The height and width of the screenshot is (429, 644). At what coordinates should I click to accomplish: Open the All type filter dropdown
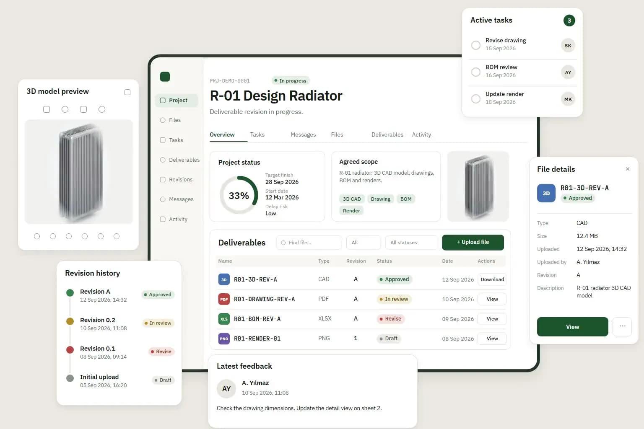(x=364, y=243)
